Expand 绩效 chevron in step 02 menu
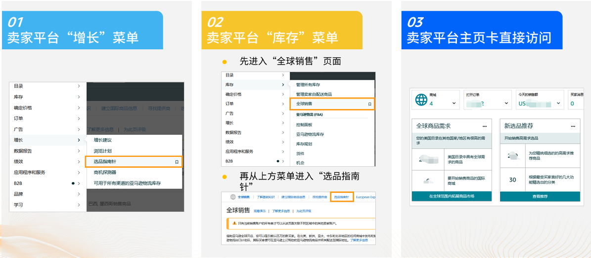The image size is (591, 258). [x=283, y=142]
